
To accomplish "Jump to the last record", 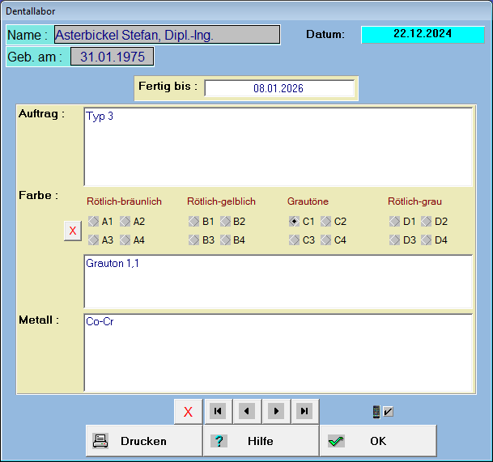I will [x=304, y=411].
